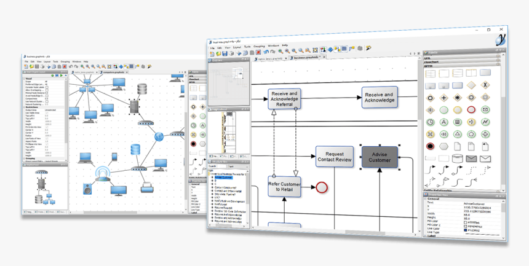The height and width of the screenshot is (266, 529).
Task: Click Open folder icon in front window toolbar
Action: tap(218, 53)
